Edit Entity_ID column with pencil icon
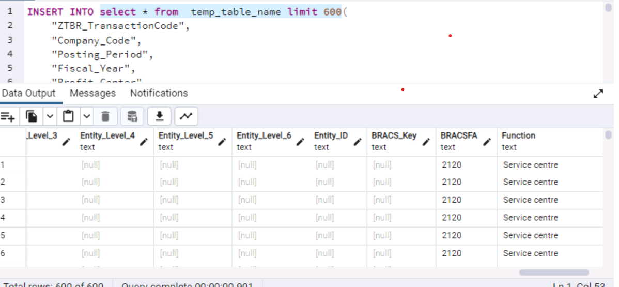 (358, 142)
